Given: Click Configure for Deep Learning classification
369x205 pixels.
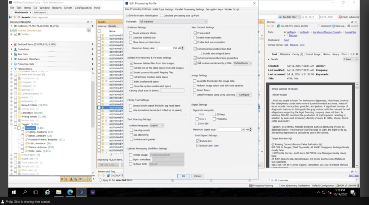Looking at the screenshot, I should [x=244, y=95].
